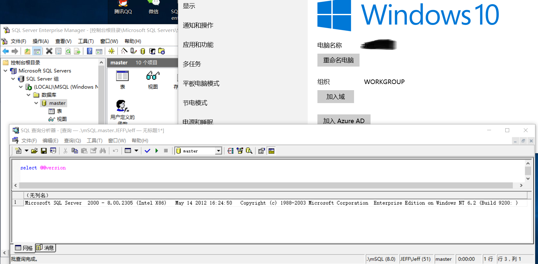The height and width of the screenshot is (264, 538).
Task: Click the refresh icon in Enterprise Manager toolbar
Action: 68,51
